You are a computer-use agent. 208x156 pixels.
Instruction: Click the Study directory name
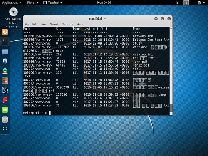tap(137, 43)
